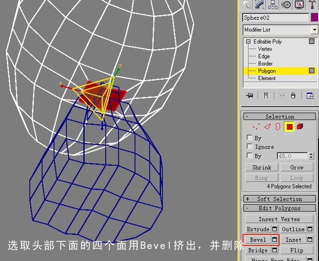Viewport: 319px width, 261px height.
Task: Click the Ring button
Action: pos(262,178)
